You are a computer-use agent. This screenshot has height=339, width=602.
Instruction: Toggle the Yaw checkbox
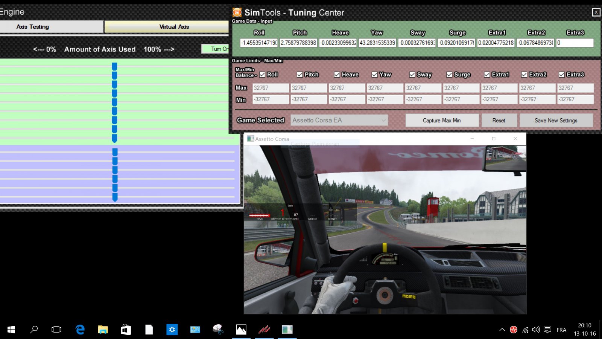click(374, 75)
